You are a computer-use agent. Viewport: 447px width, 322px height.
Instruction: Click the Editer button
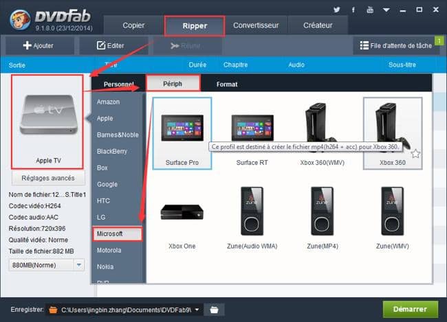pos(113,45)
